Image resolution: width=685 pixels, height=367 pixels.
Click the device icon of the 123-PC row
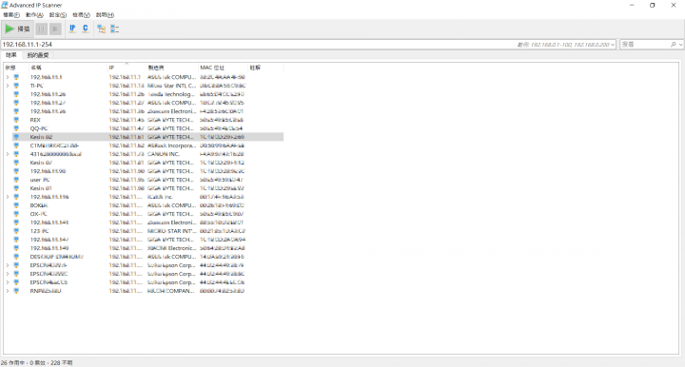(16, 231)
